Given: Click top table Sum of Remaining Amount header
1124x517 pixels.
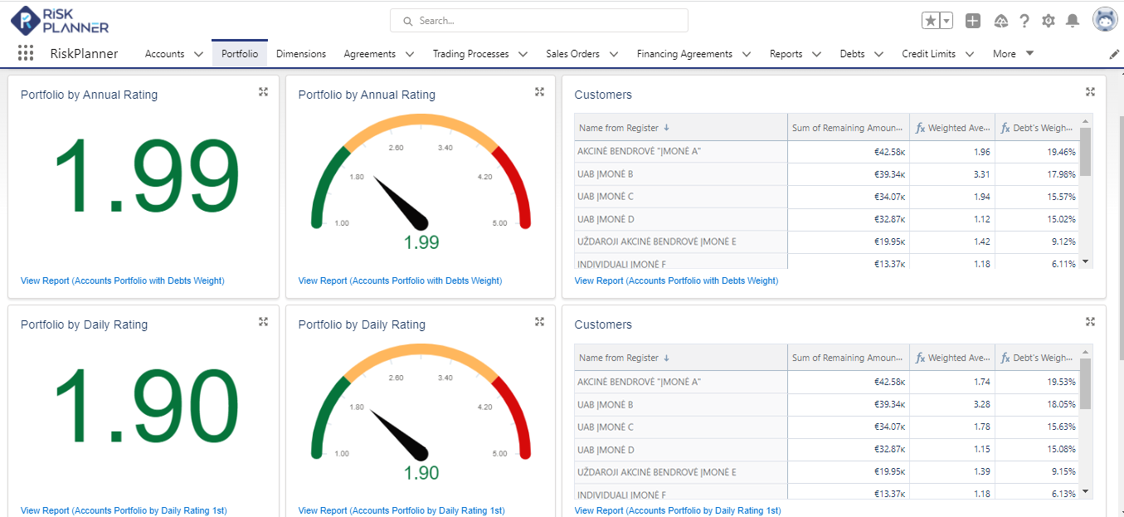Looking at the screenshot, I should click(849, 128).
